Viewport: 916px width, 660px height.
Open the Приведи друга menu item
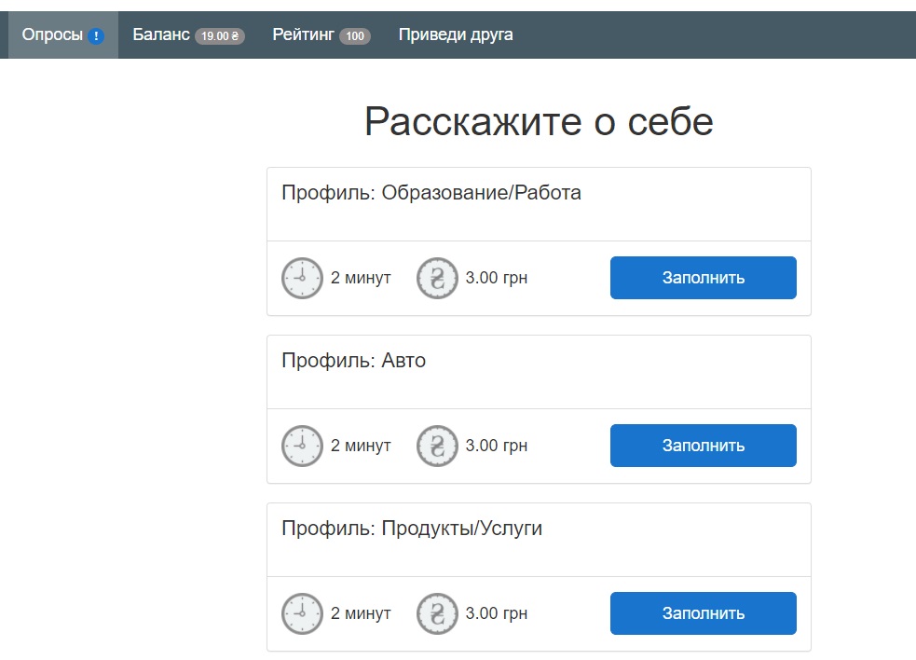coord(456,35)
